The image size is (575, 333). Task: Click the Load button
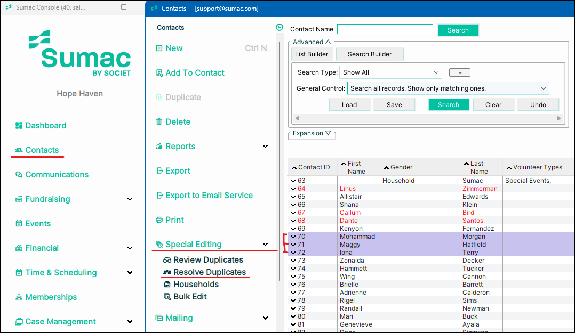click(x=349, y=105)
